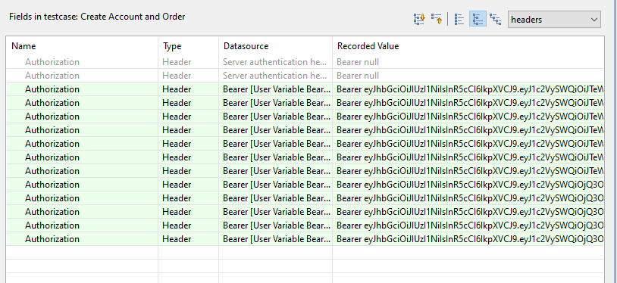
Task: Sort by the Recorded Value column header
Action: coord(468,46)
